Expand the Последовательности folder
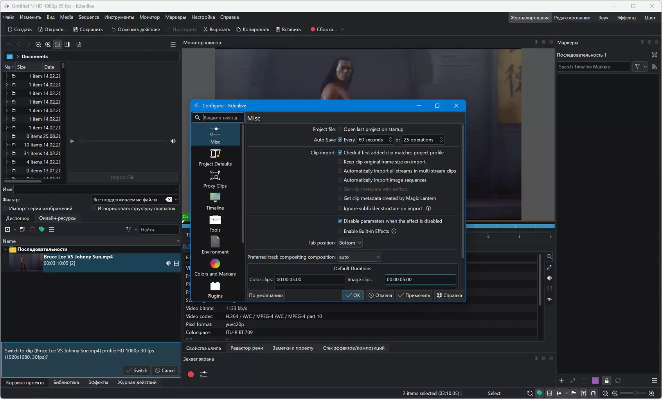The height and width of the screenshot is (399, 662). coord(5,249)
